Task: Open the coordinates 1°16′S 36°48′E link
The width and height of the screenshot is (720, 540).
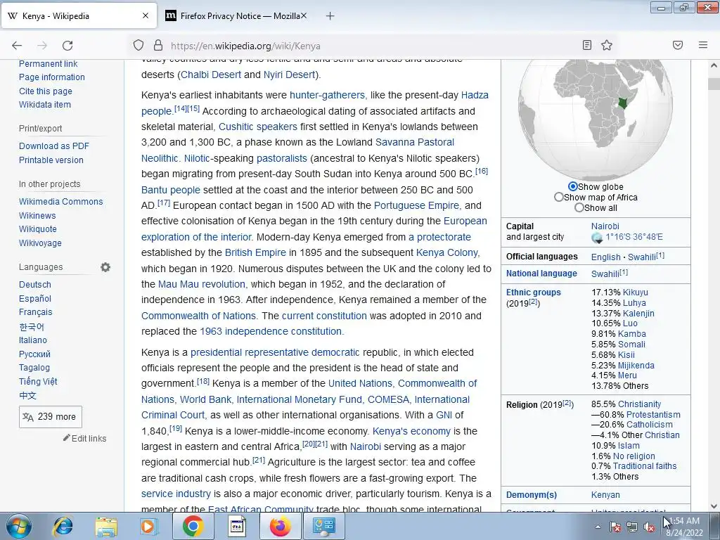Action: tap(634, 237)
